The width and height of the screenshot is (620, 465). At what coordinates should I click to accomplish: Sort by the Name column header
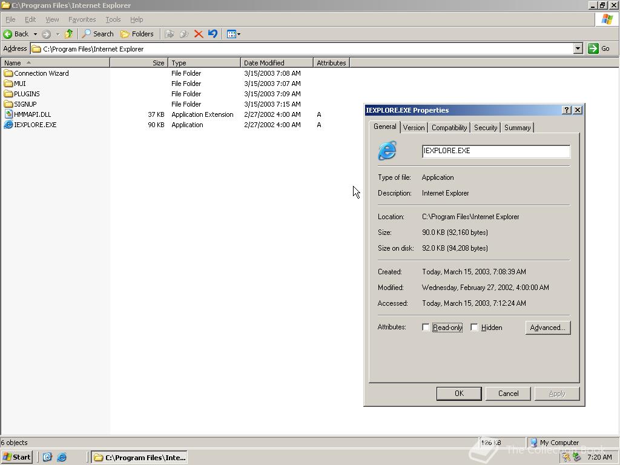(55, 62)
